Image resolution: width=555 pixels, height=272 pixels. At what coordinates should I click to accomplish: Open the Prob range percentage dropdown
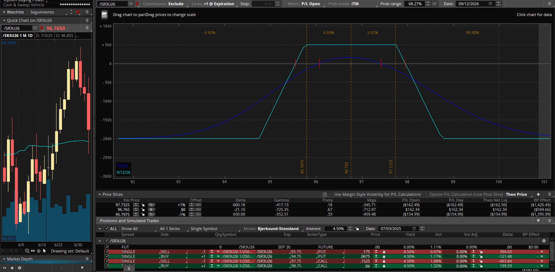click(434, 4)
